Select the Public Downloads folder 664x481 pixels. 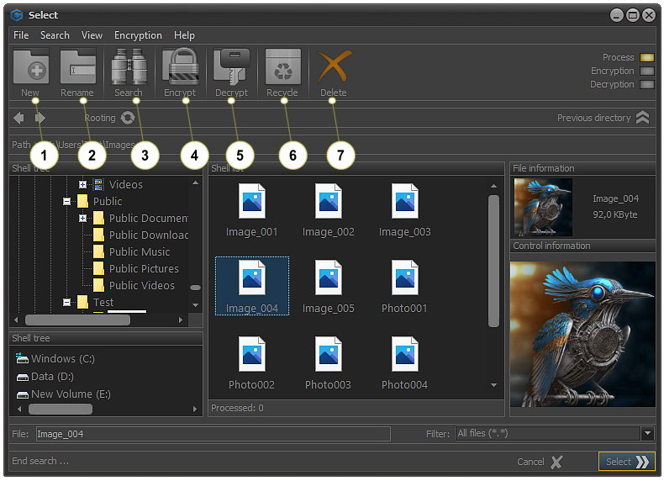[x=140, y=235]
